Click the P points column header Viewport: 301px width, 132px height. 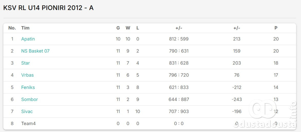276,28
